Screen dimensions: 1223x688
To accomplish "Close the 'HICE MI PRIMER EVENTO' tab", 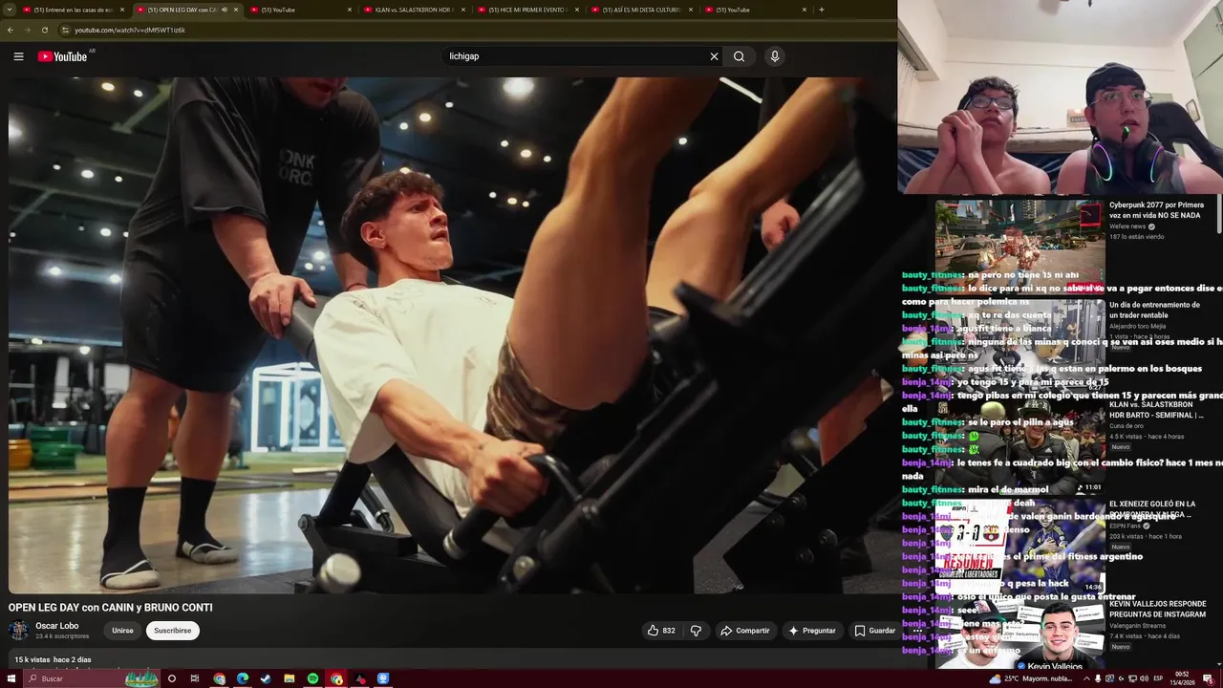I will tap(577, 10).
